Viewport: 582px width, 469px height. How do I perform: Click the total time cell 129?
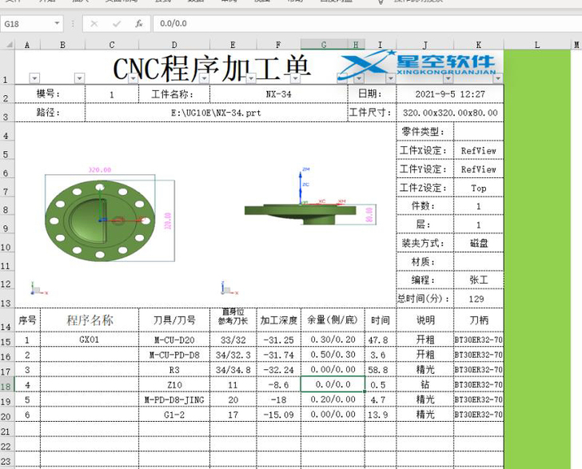pyautogui.click(x=478, y=299)
